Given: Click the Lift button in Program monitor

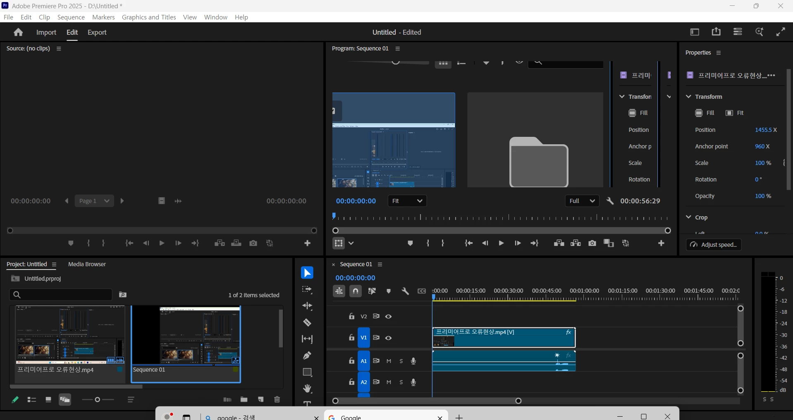Looking at the screenshot, I should pos(559,243).
